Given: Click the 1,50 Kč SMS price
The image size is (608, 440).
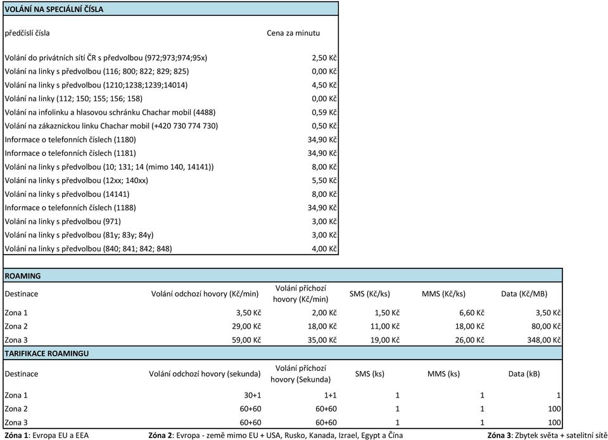Looking at the screenshot, I should click(x=387, y=313).
